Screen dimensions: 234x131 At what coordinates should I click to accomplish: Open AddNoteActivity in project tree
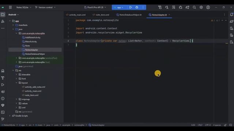[33, 37]
